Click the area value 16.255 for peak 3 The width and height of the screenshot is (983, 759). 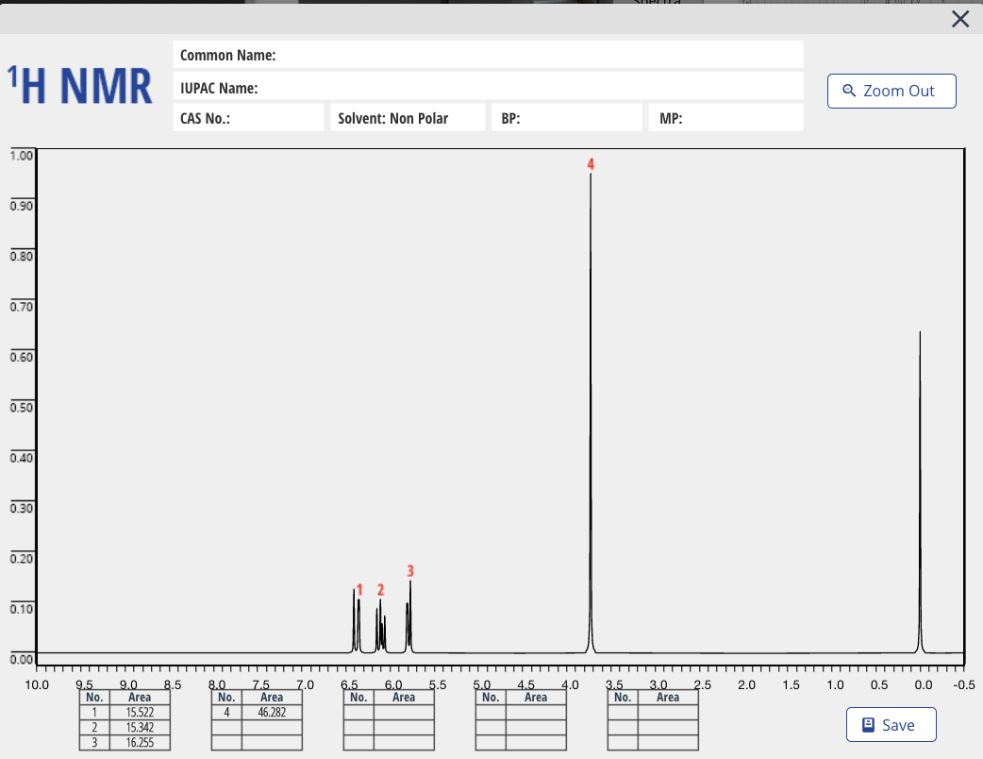[141, 743]
